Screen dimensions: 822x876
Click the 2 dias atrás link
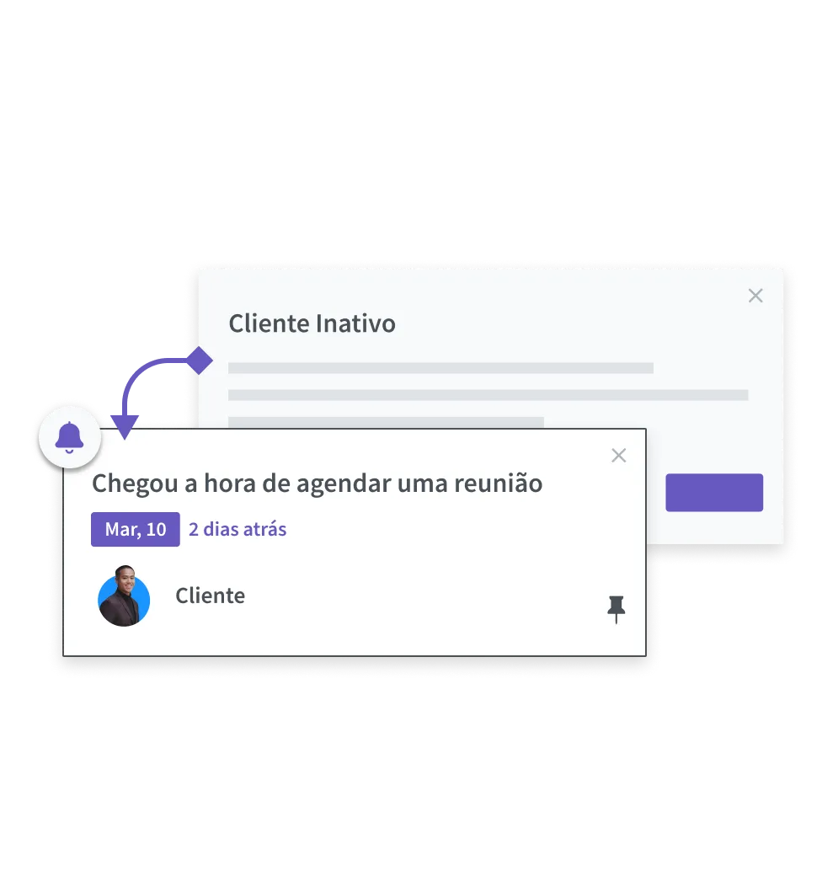(x=238, y=529)
